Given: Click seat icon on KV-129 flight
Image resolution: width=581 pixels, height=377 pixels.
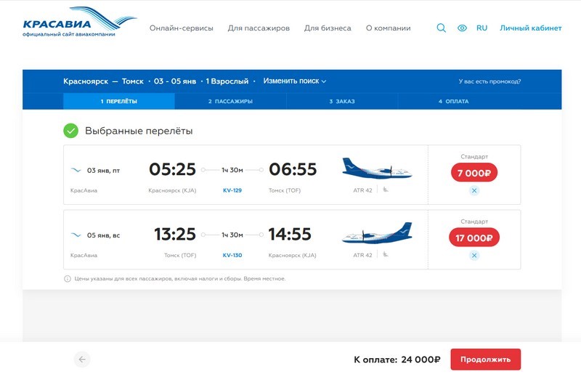Looking at the screenshot, I should 386,190.
